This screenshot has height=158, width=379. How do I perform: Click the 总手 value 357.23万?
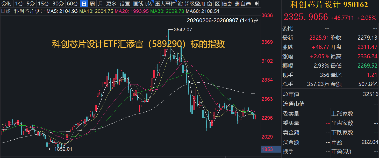click(318, 84)
